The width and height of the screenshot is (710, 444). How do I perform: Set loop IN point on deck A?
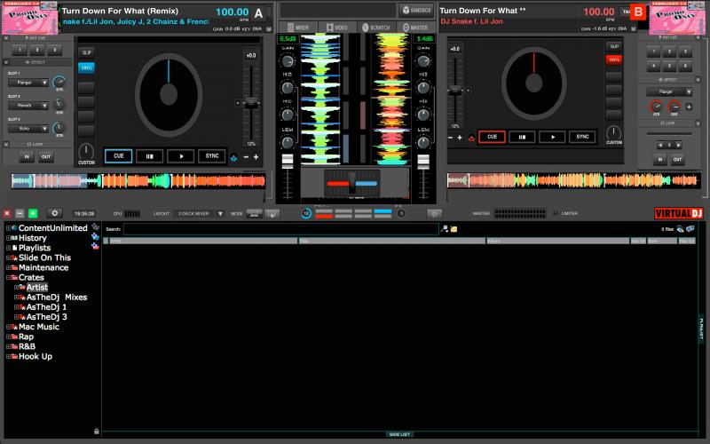coord(27,157)
